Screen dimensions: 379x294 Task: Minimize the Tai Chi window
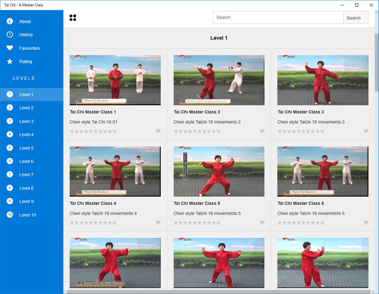point(342,5)
